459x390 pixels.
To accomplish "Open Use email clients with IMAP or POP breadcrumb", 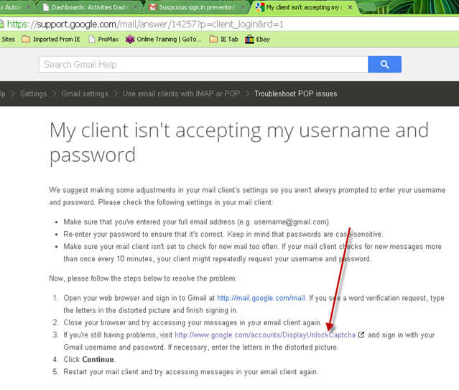I will pyautogui.click(x=181, y=94).
